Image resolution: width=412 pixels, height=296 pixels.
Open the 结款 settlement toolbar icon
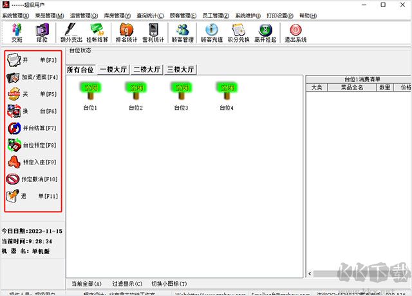42,33
